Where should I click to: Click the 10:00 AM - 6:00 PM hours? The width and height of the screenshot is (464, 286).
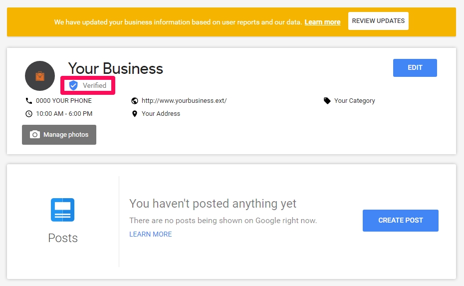pos(64,114)
